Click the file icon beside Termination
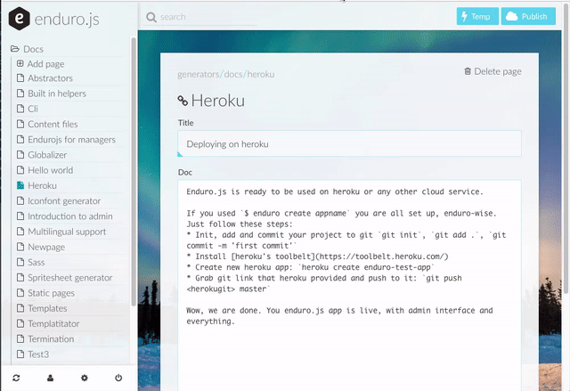This screenshot has height=391, width=570. 20,338
